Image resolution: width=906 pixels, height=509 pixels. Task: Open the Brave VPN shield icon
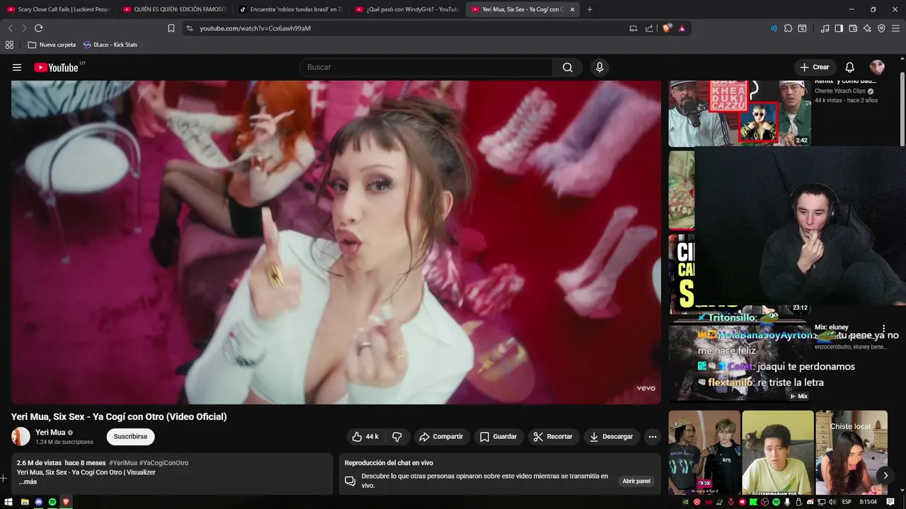click(881, 28)
